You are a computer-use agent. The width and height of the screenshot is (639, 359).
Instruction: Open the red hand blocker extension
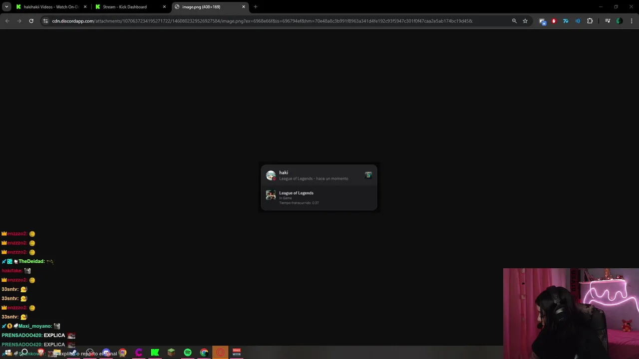click(x=554, y=21)
